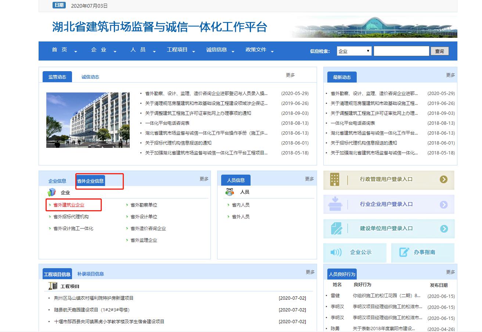
Task: Click the stamp icon beside 行业企业用户登录入口
Action: [335, 204]
